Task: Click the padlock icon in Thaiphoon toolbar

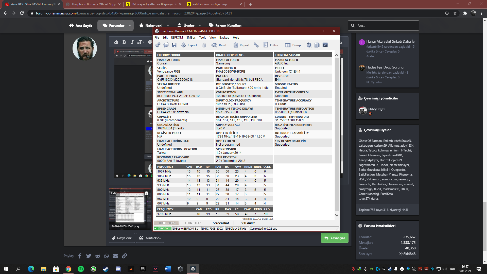Action: pyautogui.click(x=204, y=45)
